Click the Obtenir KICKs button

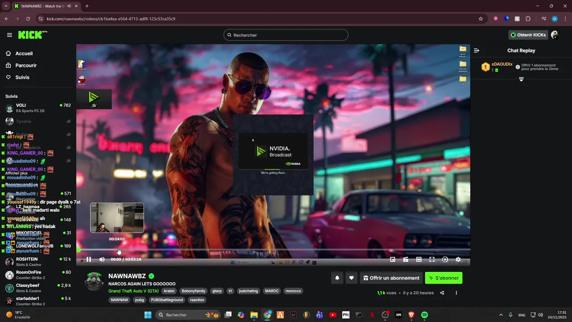(528, 35)
